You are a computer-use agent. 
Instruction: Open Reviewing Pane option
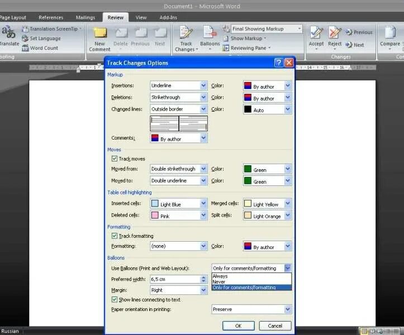pyautogui.click(x=247, y=48)
